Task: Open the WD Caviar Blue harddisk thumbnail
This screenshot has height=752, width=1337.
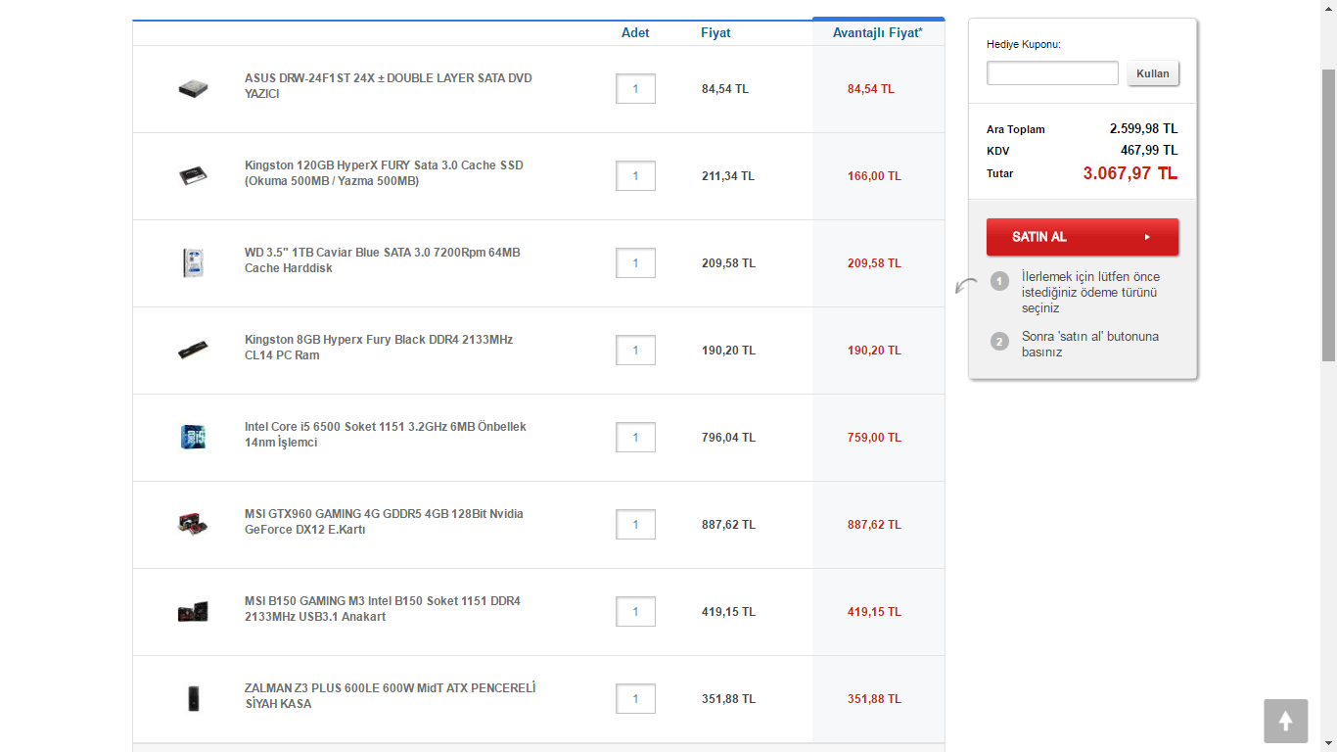Action: coord(194,263)
